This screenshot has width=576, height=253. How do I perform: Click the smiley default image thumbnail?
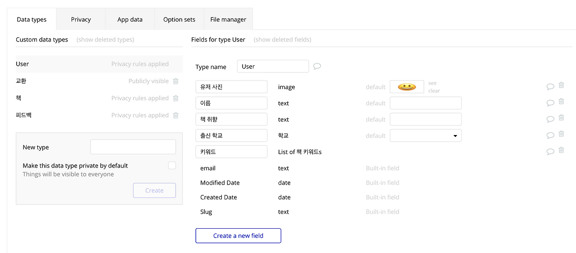pos(407,87)
